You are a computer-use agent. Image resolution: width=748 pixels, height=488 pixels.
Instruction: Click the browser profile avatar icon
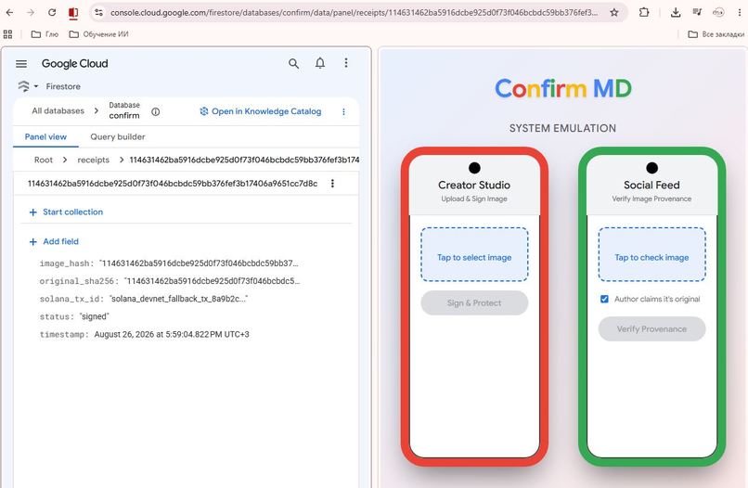coord(718,12)
